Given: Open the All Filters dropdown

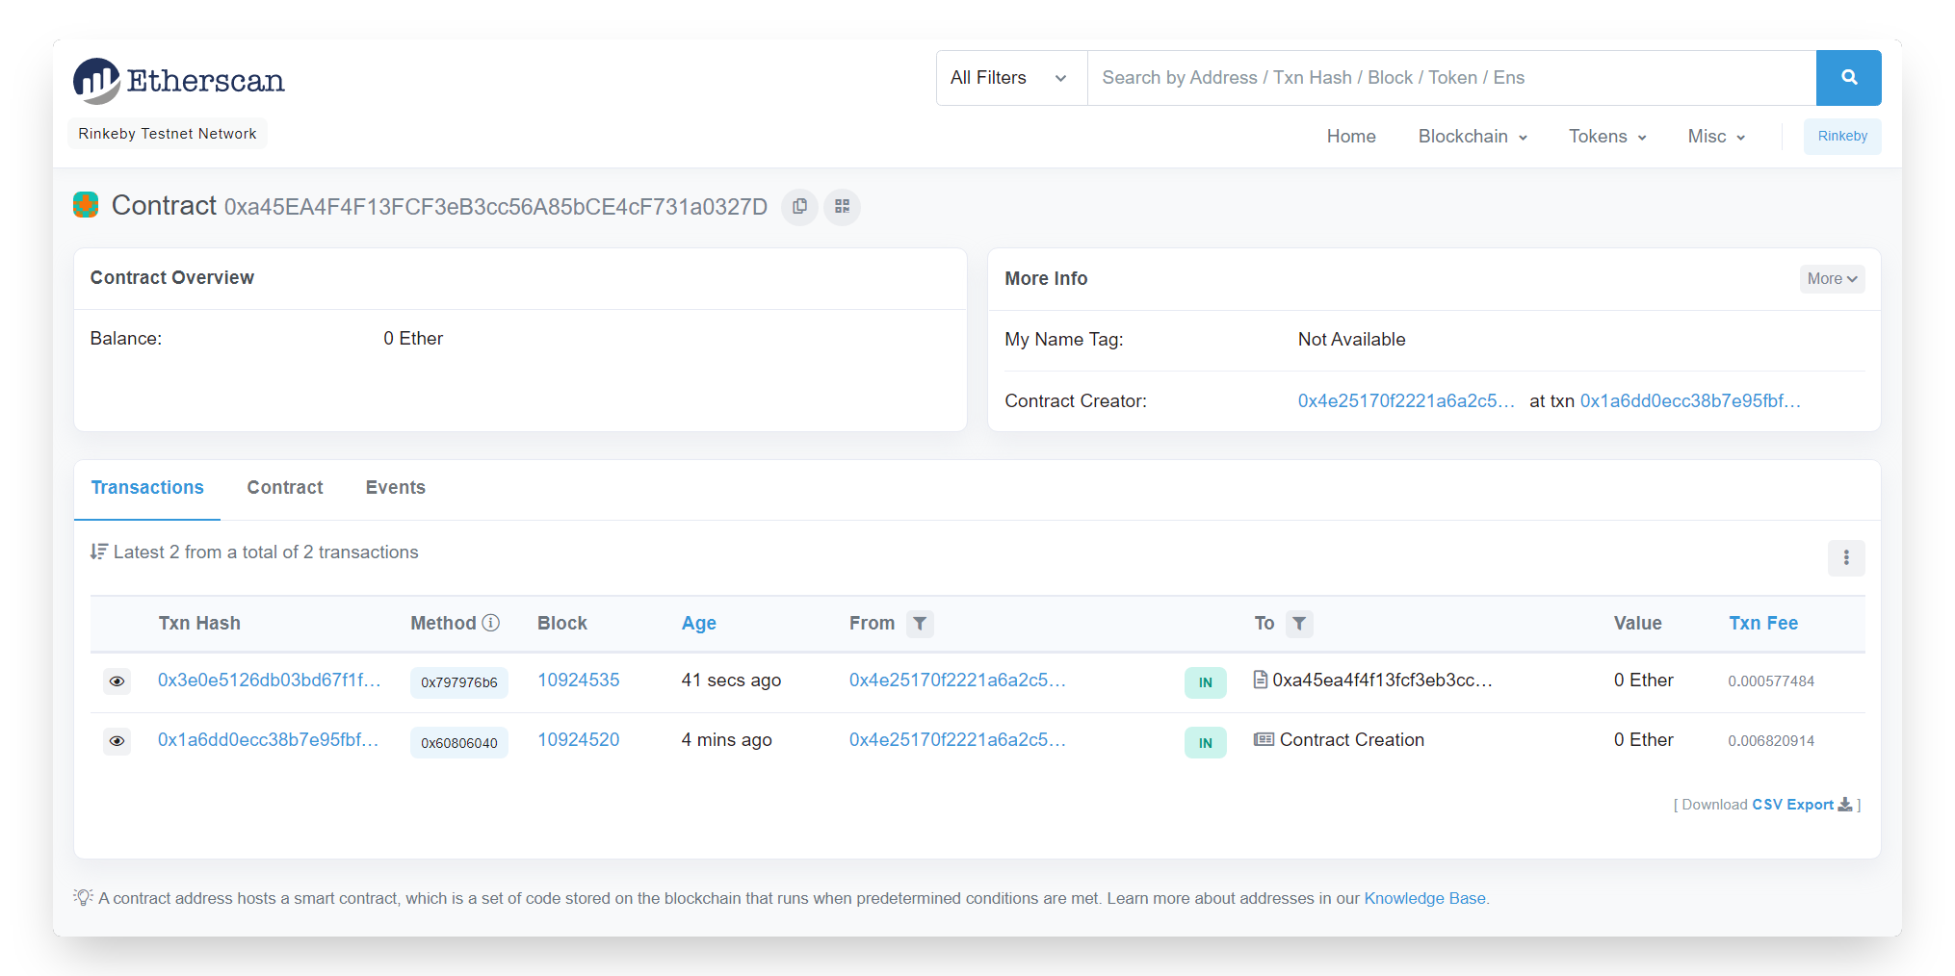Looking at the screenshot, I should click(1011, 78).
